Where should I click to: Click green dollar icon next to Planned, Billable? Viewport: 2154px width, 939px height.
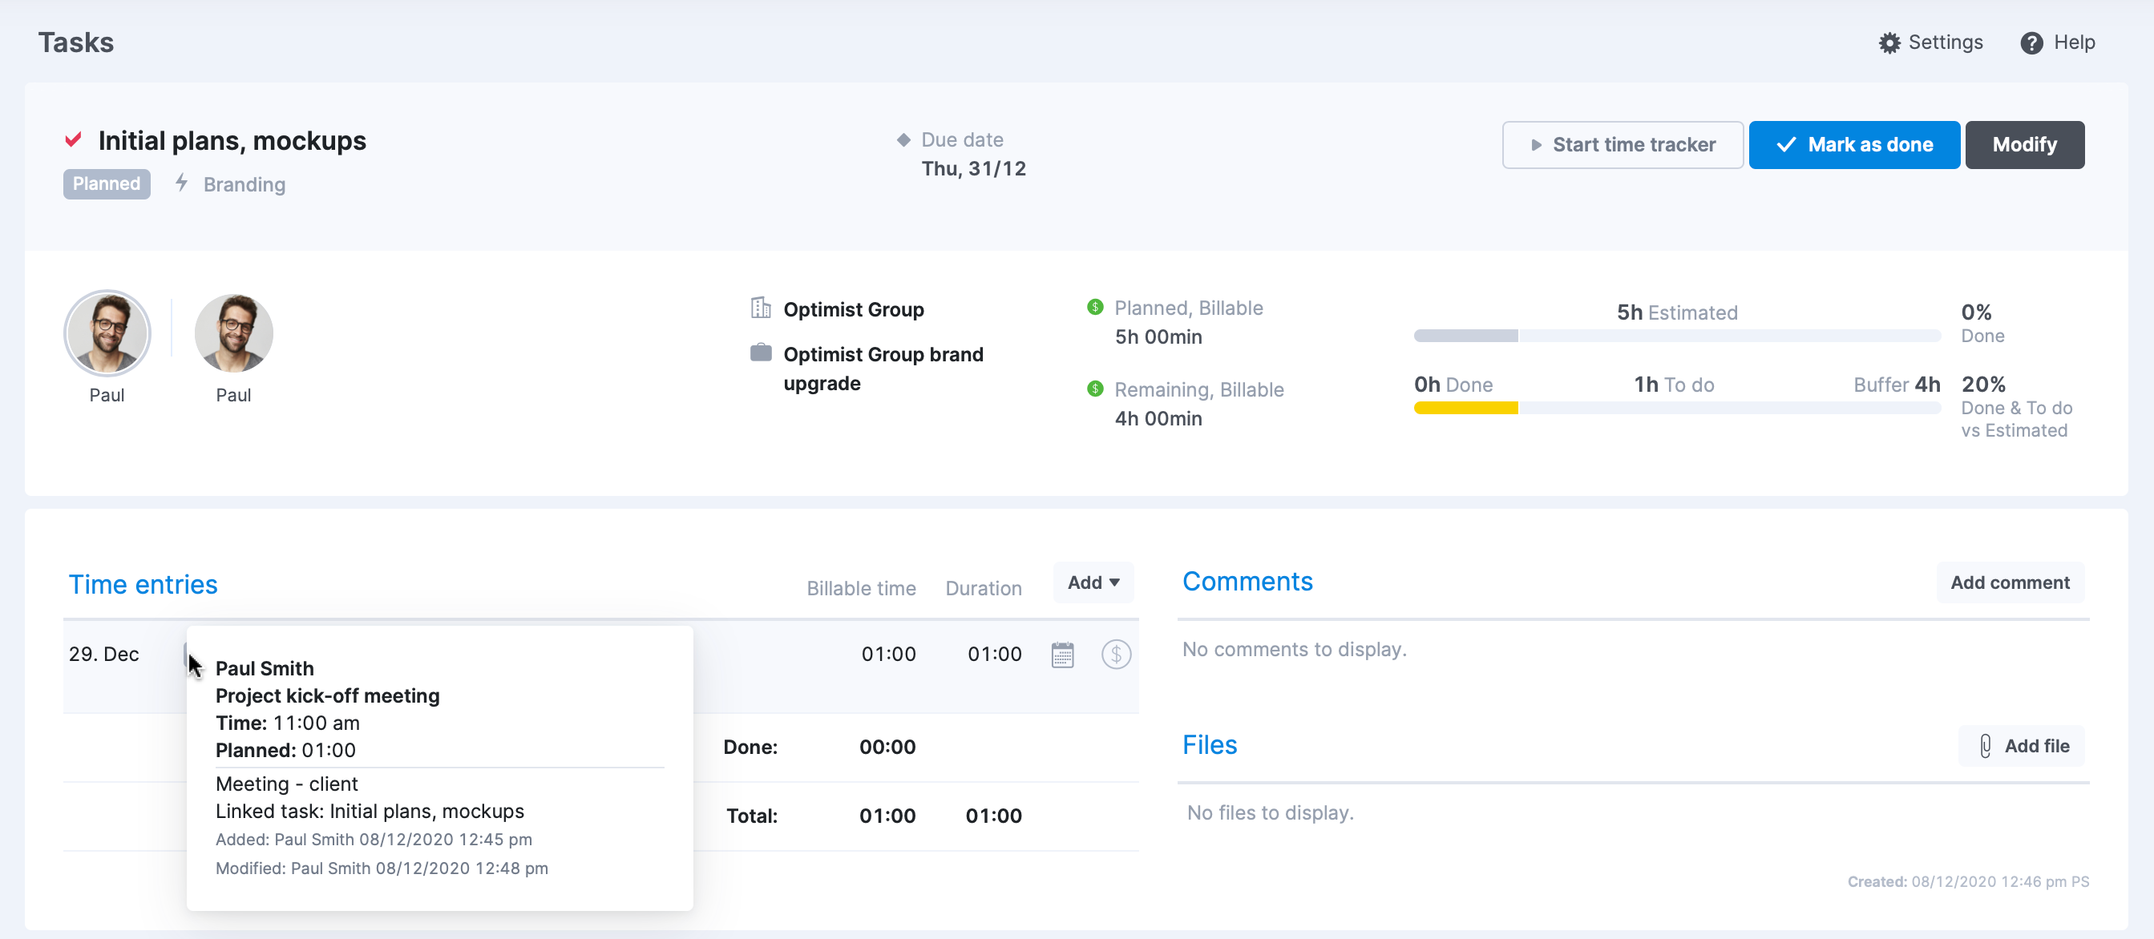point(1094,307)
